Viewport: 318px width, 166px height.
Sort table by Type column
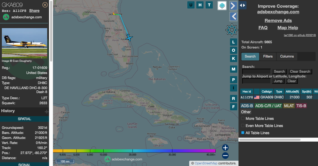point(279,91)
